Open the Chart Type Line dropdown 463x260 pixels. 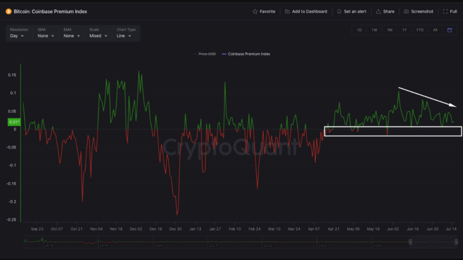coord(124,36)
